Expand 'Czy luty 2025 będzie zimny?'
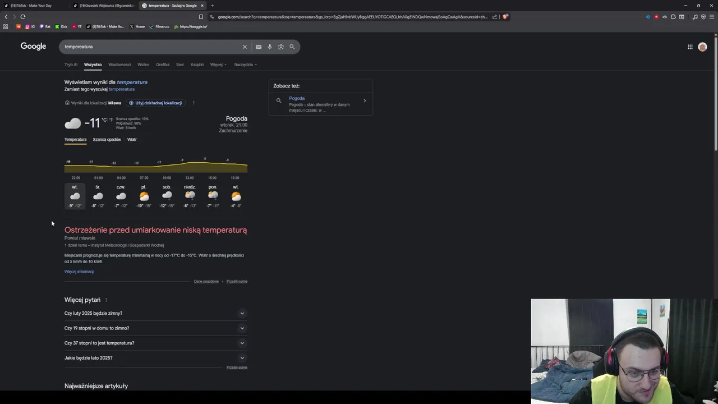This screenshot has height=404, width=718. 156,313
